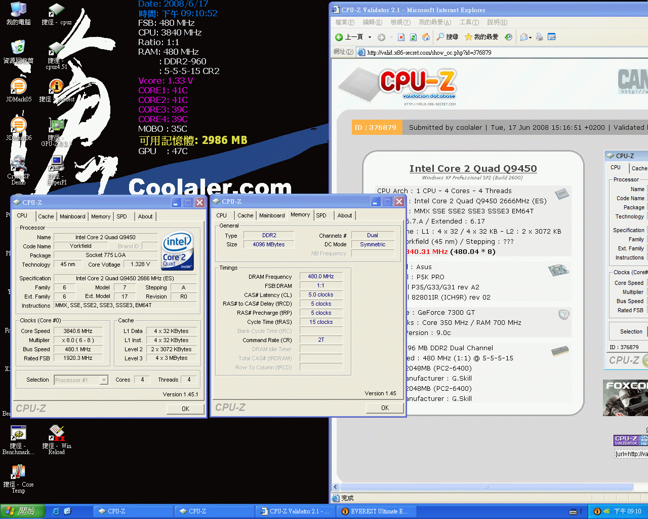Launch the cpuz4.51 desktop shortcut
Image resolution: width=648 pixels, height=519 pixels.
click(x=56, y=55)
